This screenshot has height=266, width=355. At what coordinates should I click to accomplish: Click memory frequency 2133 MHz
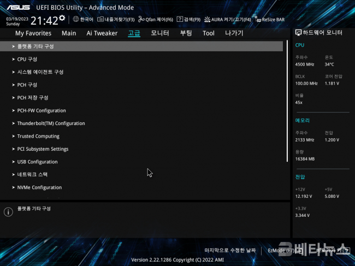click(305, 140)
